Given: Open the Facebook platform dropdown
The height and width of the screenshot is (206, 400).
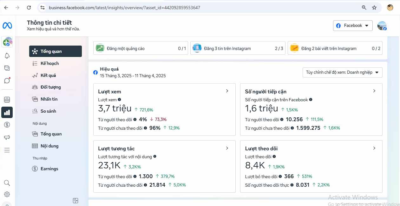Looking at the screenshot, I should click(x=352, y=26).
